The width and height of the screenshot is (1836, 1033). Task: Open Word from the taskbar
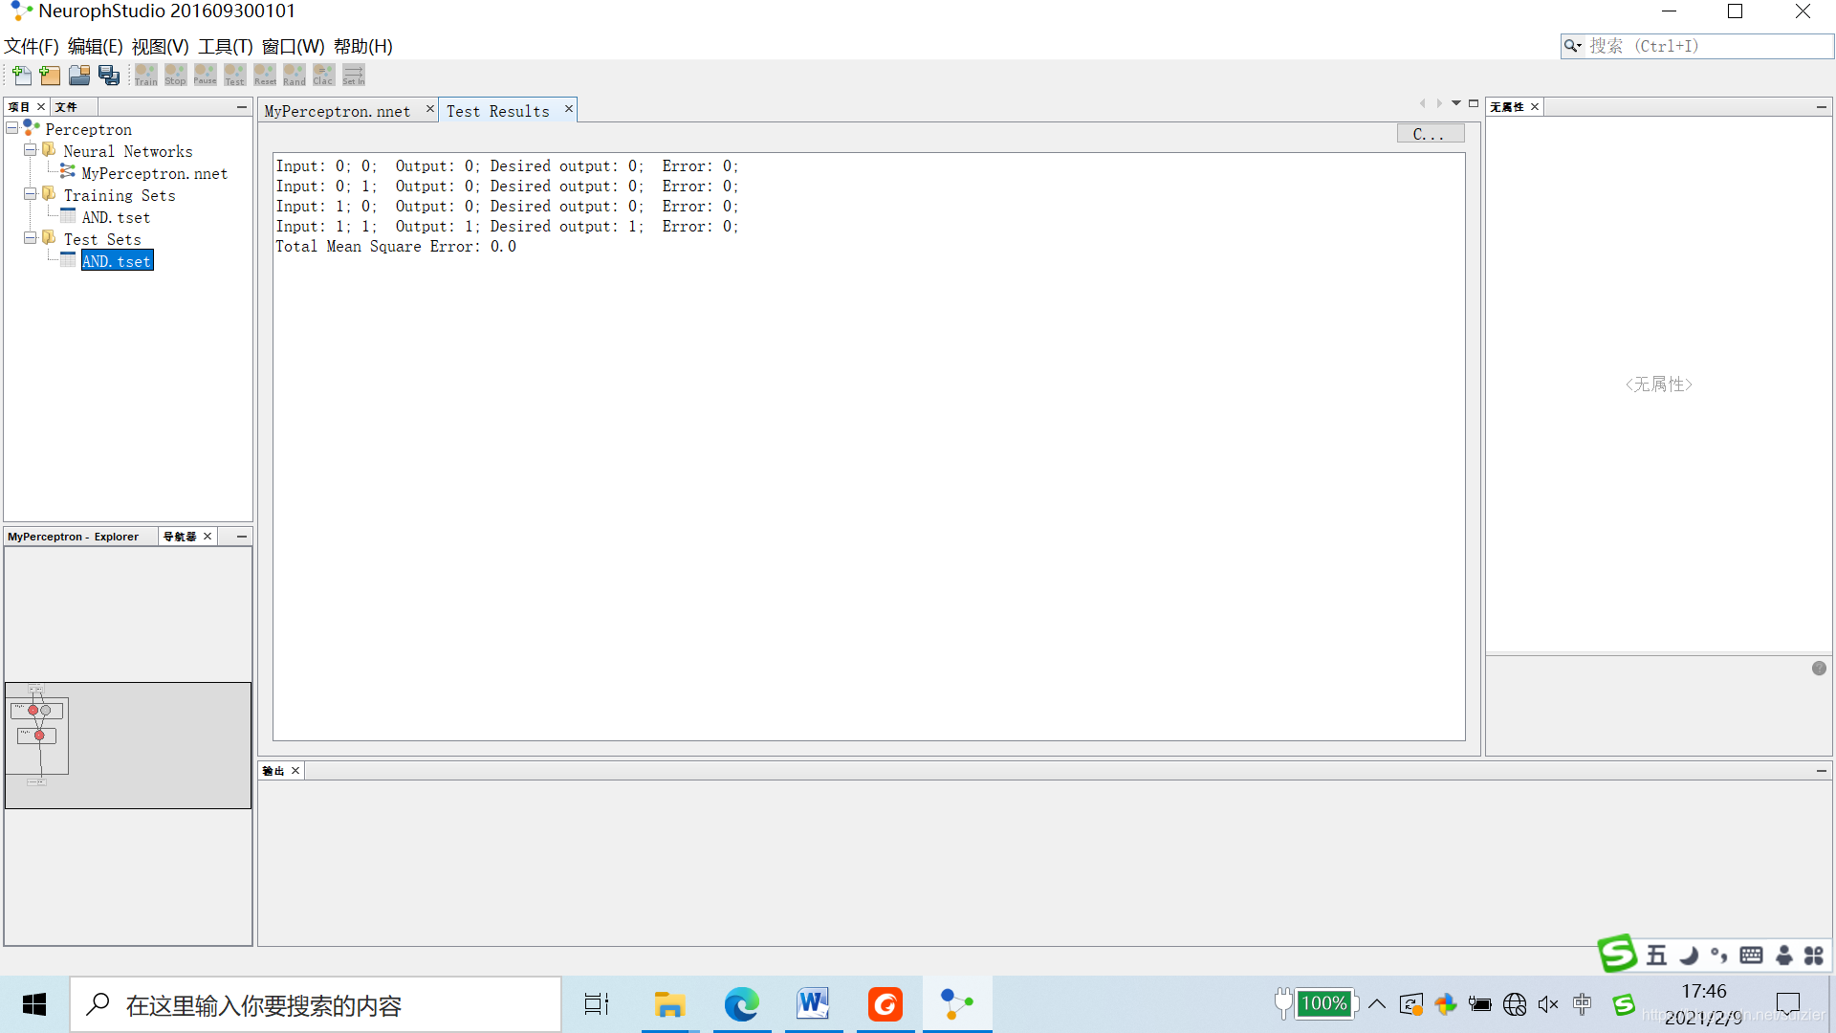(814, 1004)
